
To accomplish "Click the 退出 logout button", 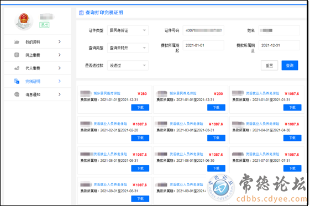I will coord(44,25).
